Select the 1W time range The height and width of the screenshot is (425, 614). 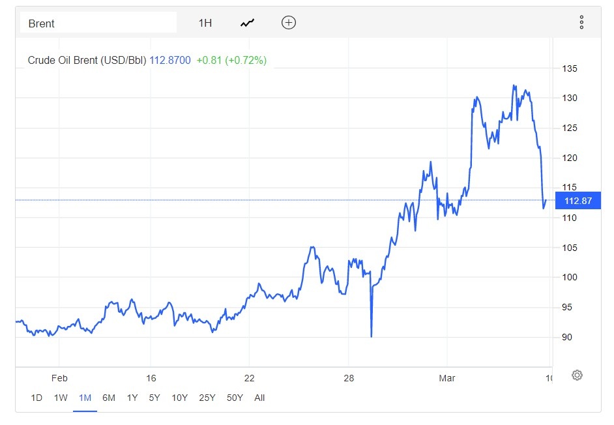tap(61, 398)
